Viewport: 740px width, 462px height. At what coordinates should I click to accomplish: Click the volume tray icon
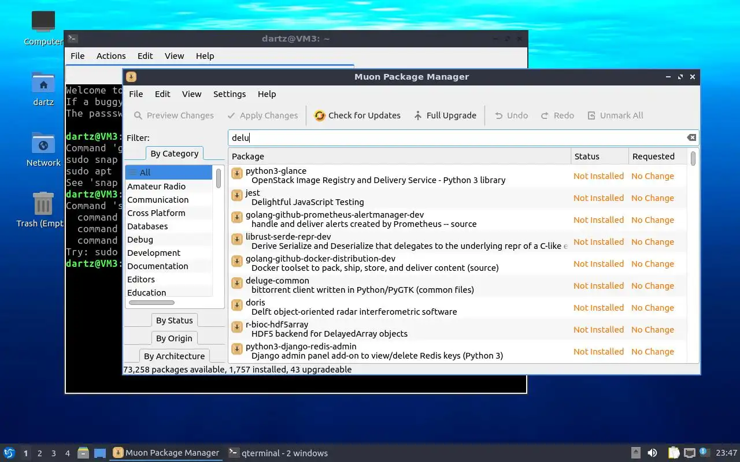[652, 453]
